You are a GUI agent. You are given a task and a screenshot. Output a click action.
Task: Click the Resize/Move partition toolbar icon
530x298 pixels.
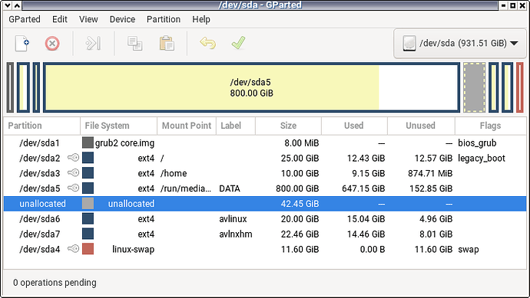tap(93, 44)
